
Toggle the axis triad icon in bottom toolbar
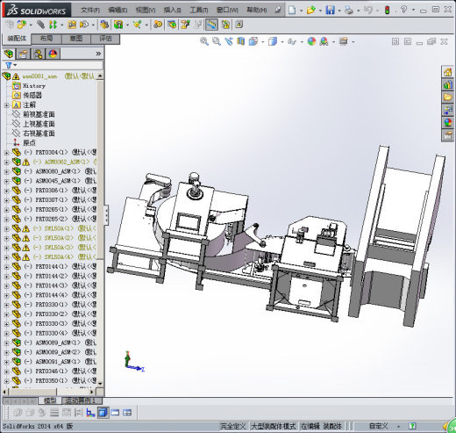[x=90, y=413]
